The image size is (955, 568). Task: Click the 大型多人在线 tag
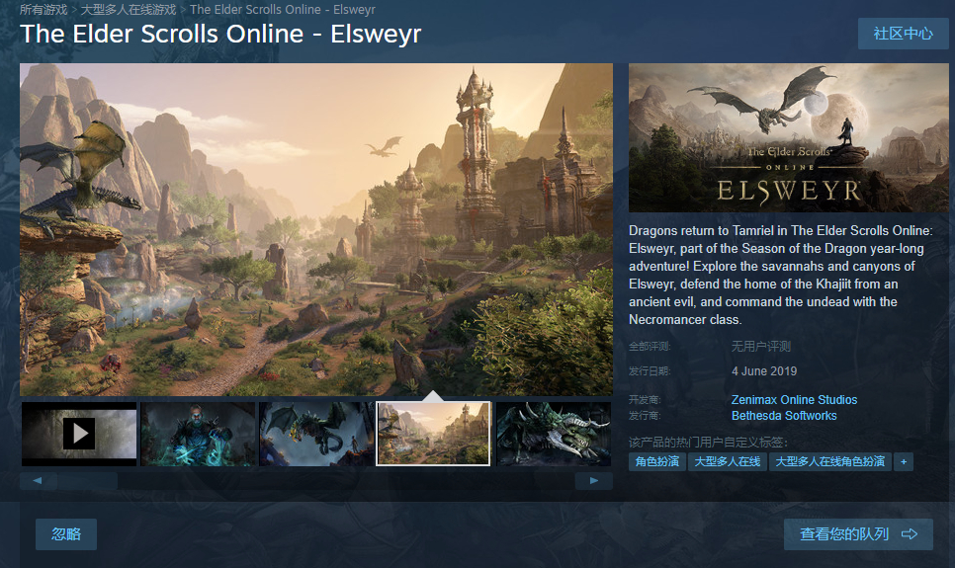click(x=728, y=462)
